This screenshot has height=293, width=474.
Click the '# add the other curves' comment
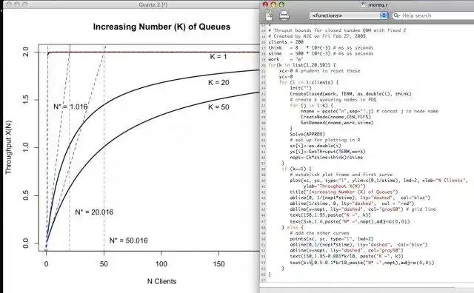pos(319,233)
